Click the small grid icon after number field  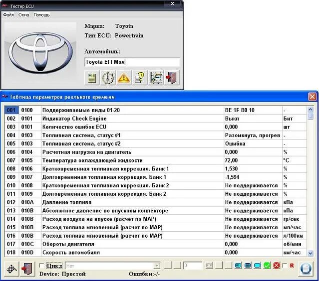(209, 266)
